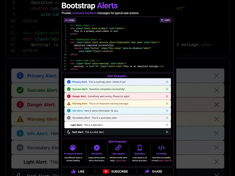Close the background Warning Alert with X
Viewport: 235px width, 176px height.
point(217,119)
